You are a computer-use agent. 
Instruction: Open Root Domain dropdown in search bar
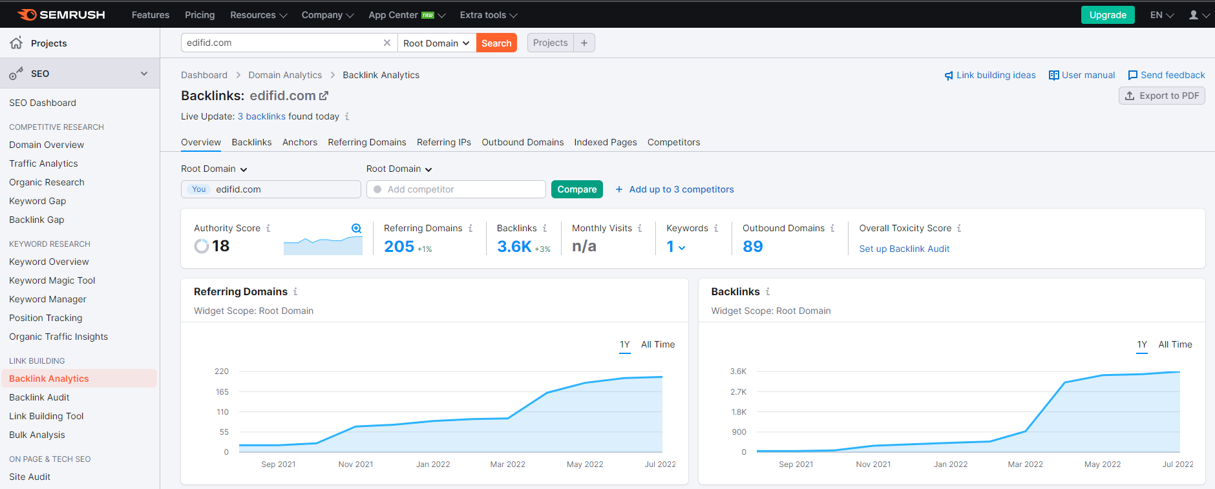[x=436, y=43]
